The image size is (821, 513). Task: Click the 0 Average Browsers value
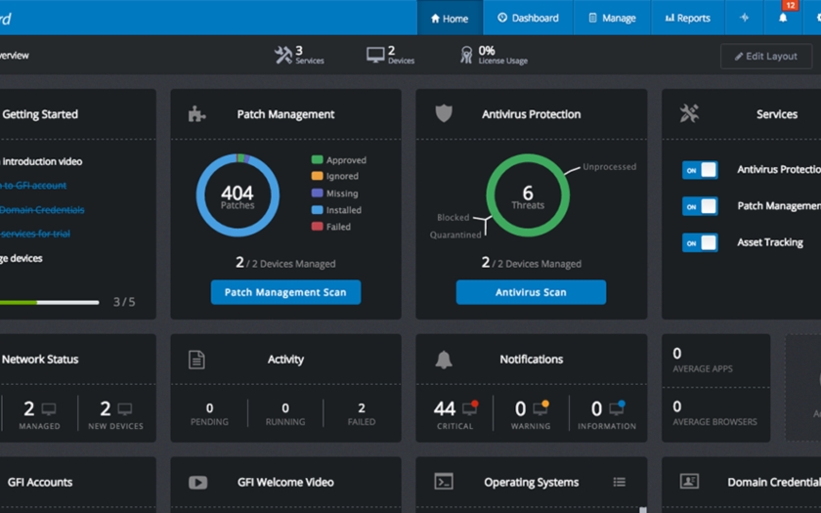point(677,406)
